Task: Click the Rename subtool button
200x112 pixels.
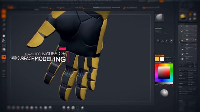Action: (x=183, y=71)
